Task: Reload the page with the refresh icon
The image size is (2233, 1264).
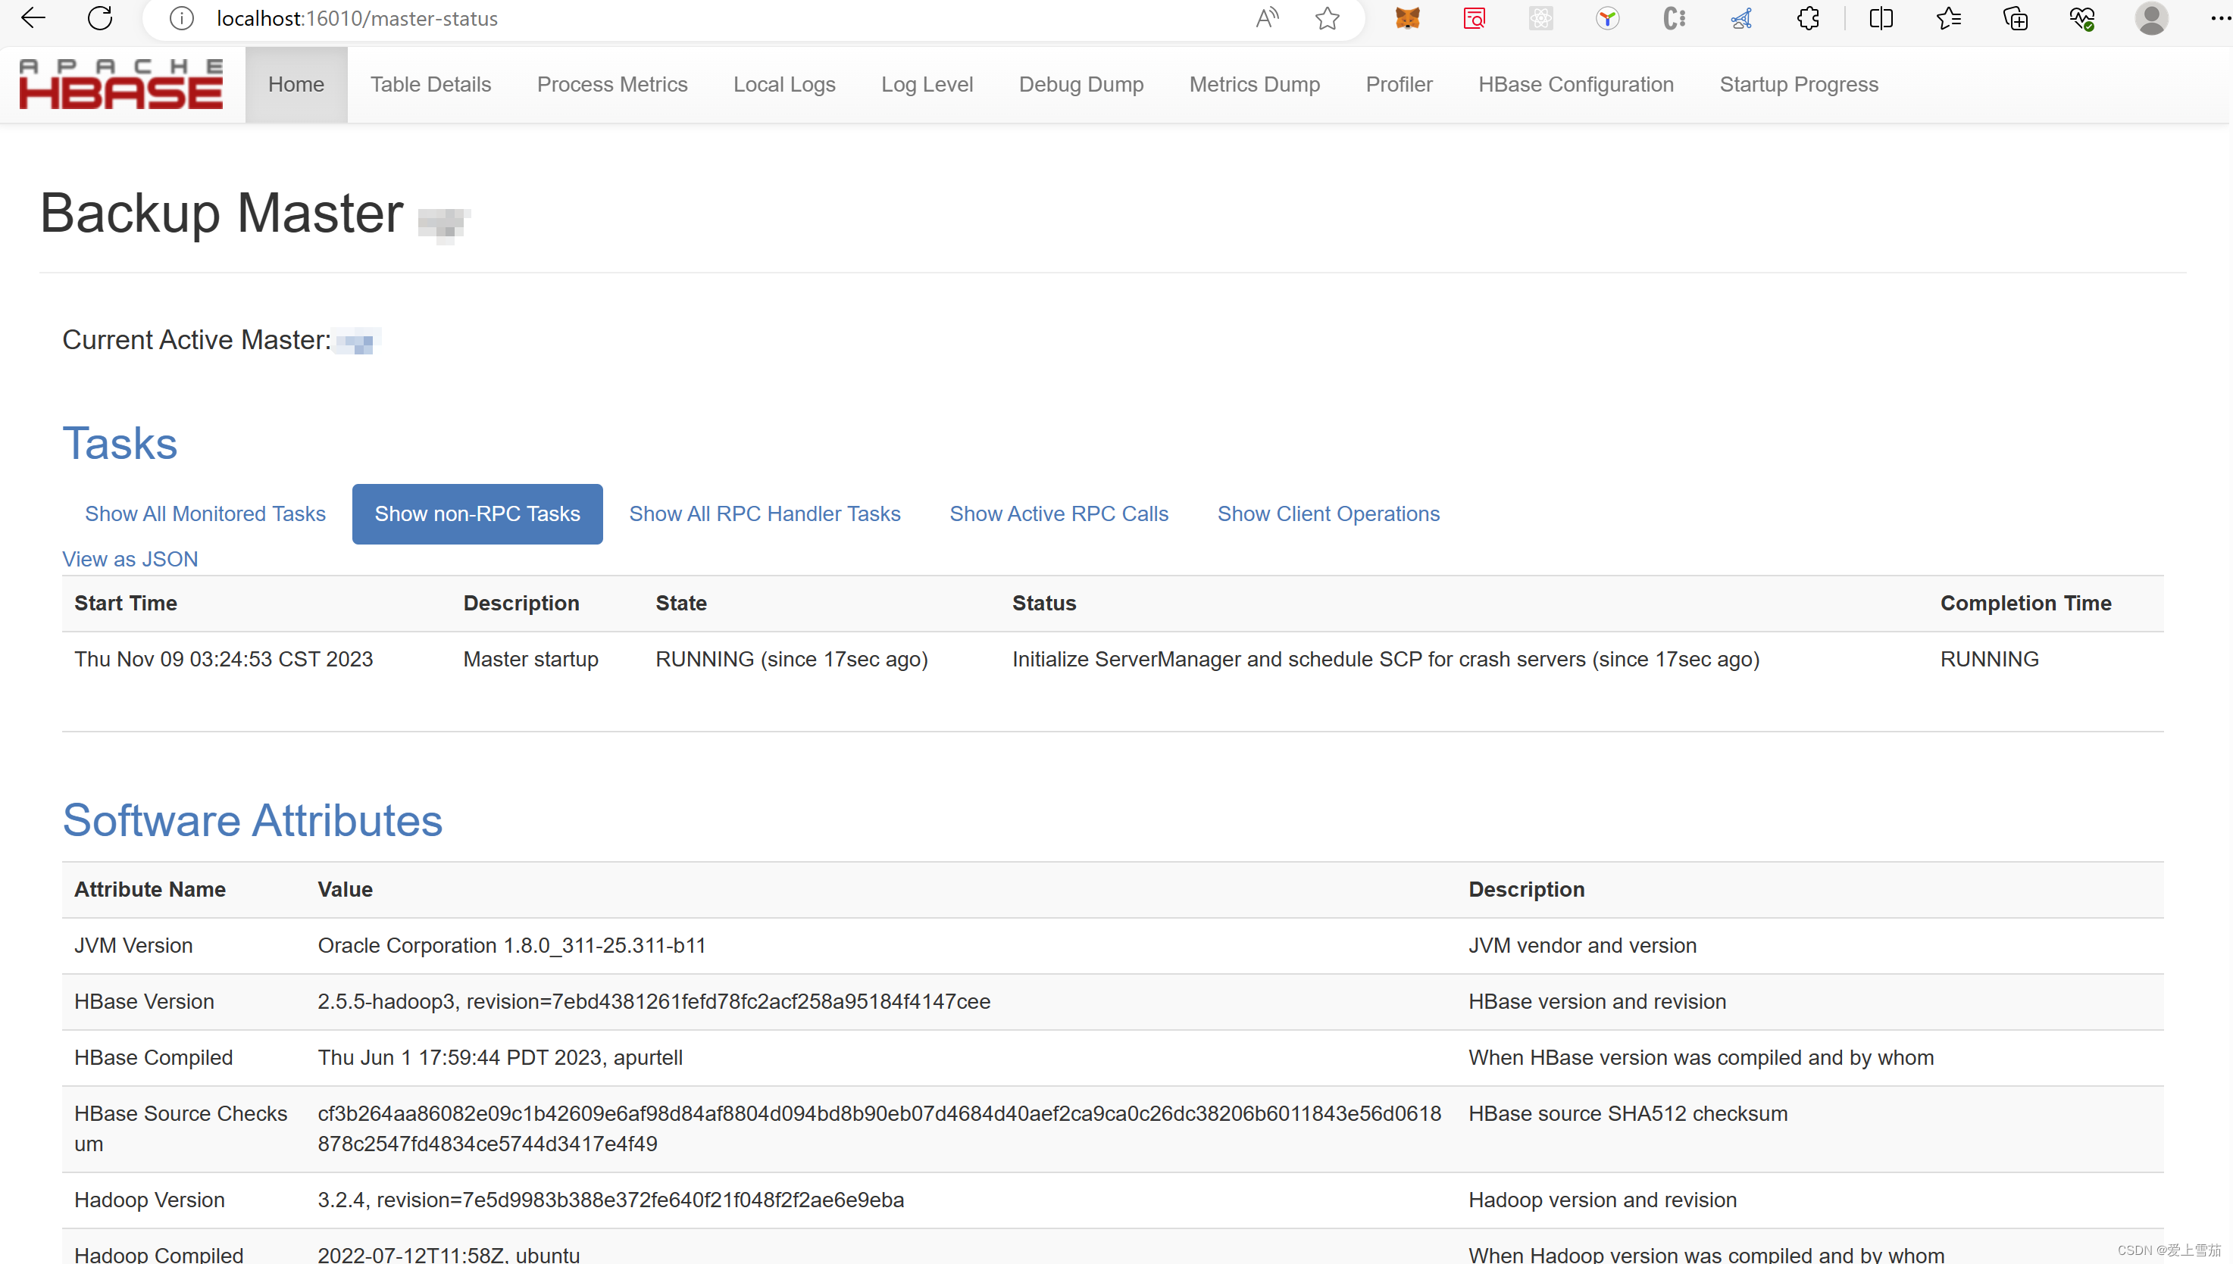Action: pyautogui.click(x=100, y=18)
